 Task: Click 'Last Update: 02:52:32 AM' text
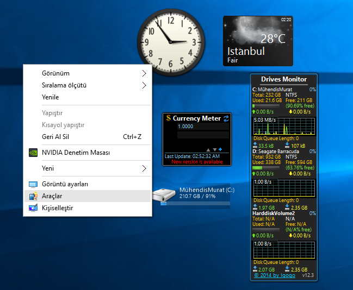(192, 156)
